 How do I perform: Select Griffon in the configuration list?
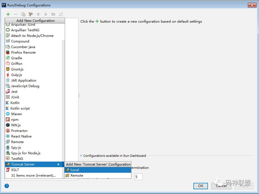click(x=33, y=64)
